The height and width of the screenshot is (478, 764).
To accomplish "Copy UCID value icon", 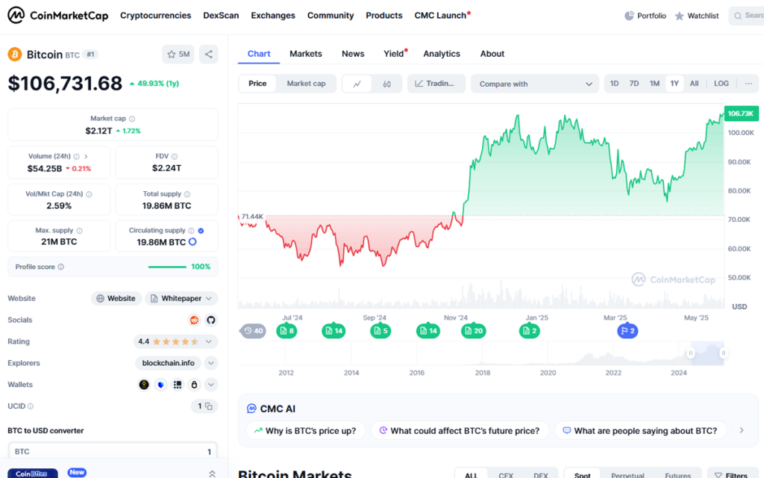I will coord(209,406).
